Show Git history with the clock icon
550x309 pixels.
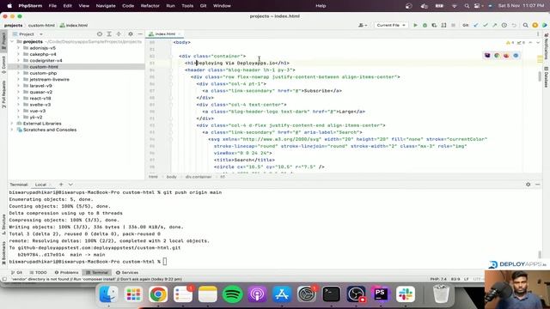click(504, 25)
